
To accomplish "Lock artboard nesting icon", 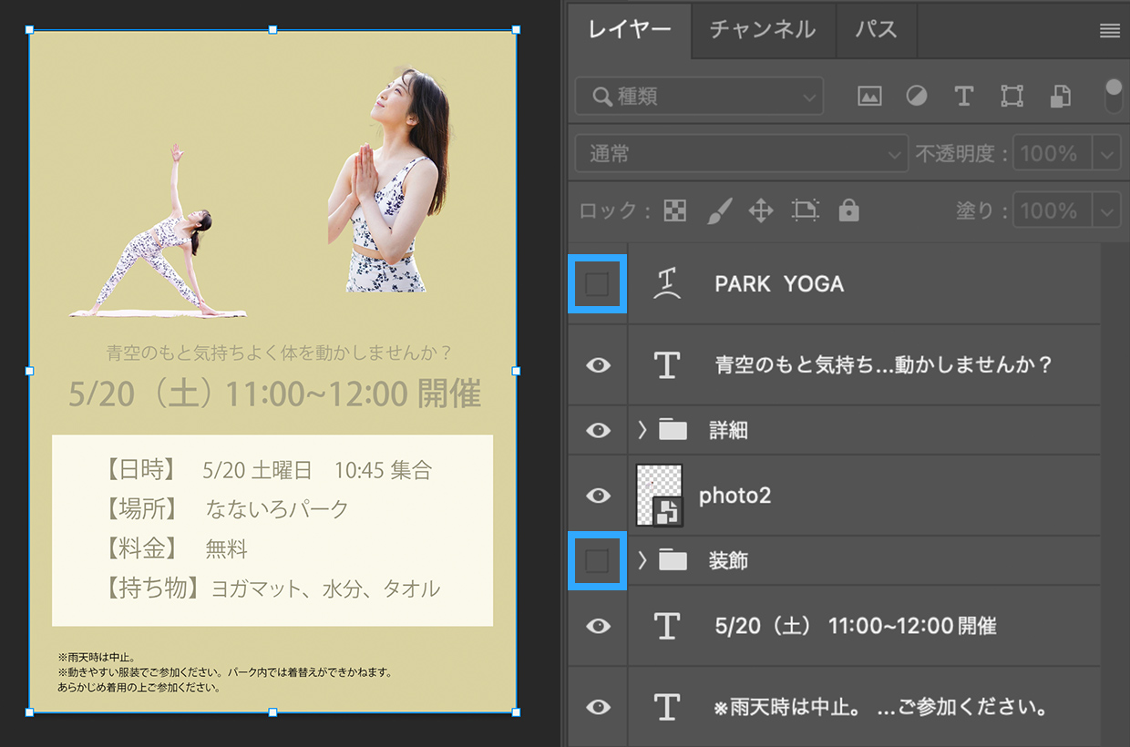I will [806, 211].
